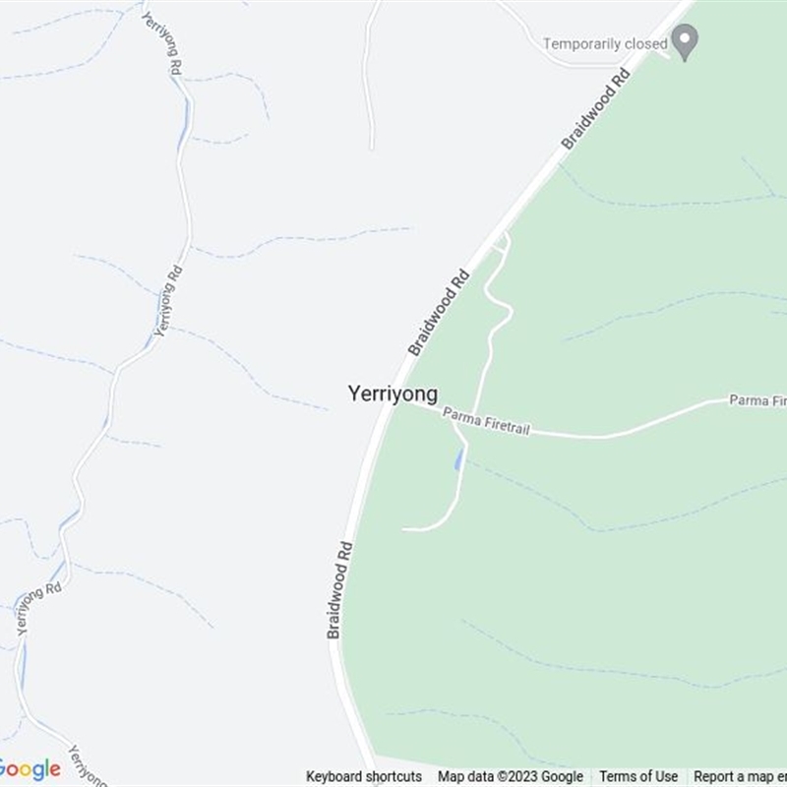The height and width of the screenshot is (787, 787).
Task: Click the Map data ©2023 Google text
Action: (x=511, y=776)
